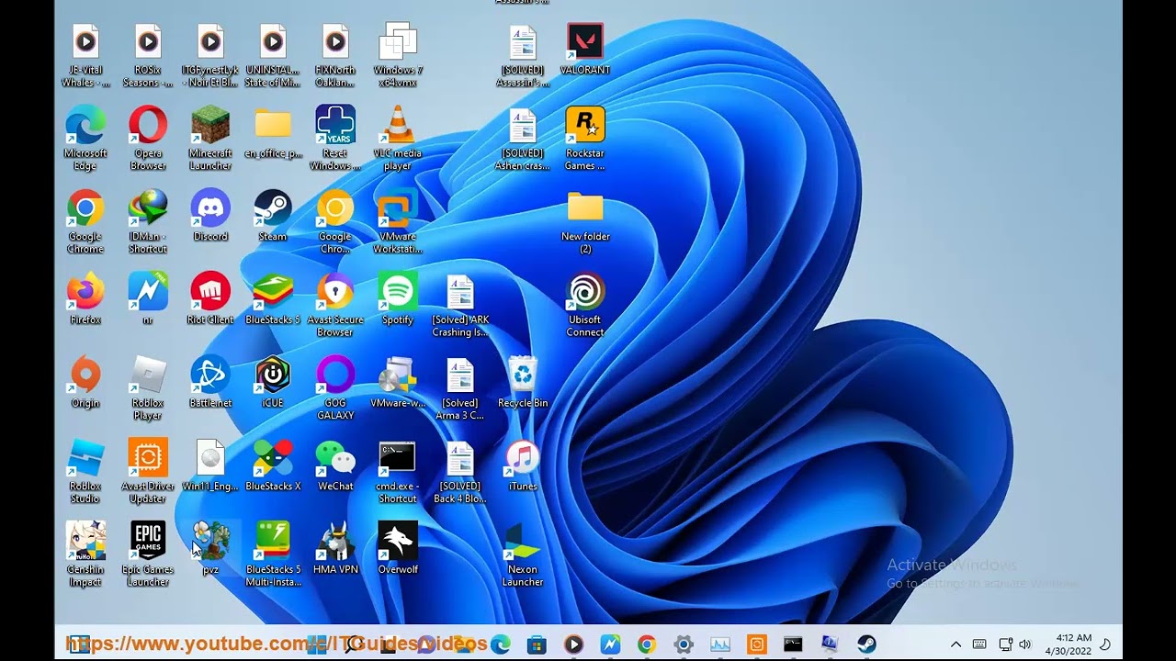This screenshot has width=1176, height=661.
Task: Select the Recycle Bin icon
Action: point(523,382)
